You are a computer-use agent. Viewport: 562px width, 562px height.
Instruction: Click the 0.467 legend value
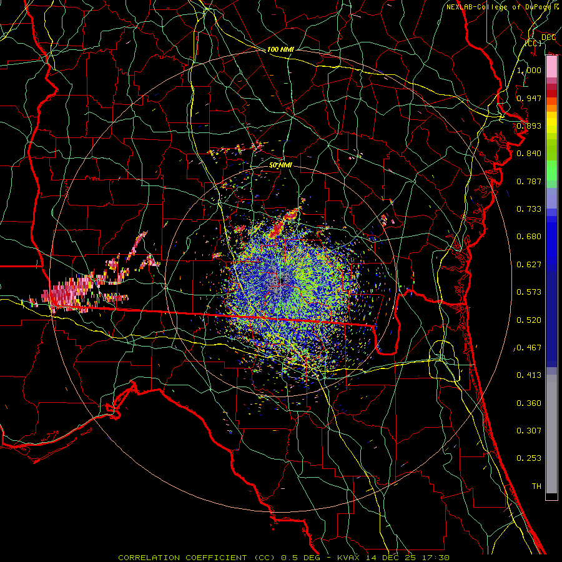tap(529, 348)
